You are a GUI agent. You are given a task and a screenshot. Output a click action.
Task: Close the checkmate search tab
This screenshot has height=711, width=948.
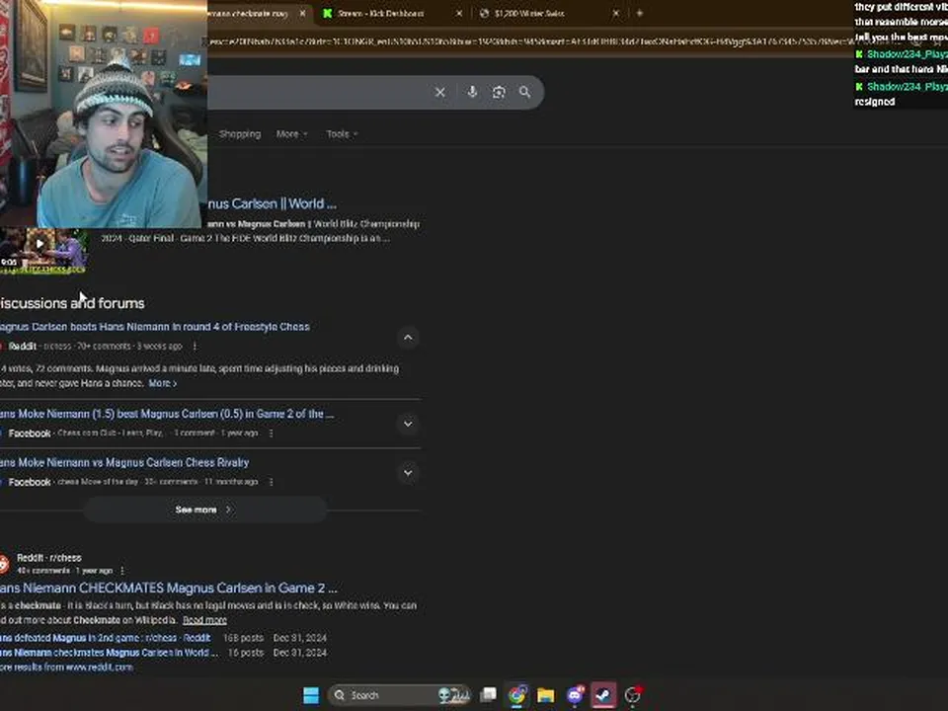pos(302,13)
